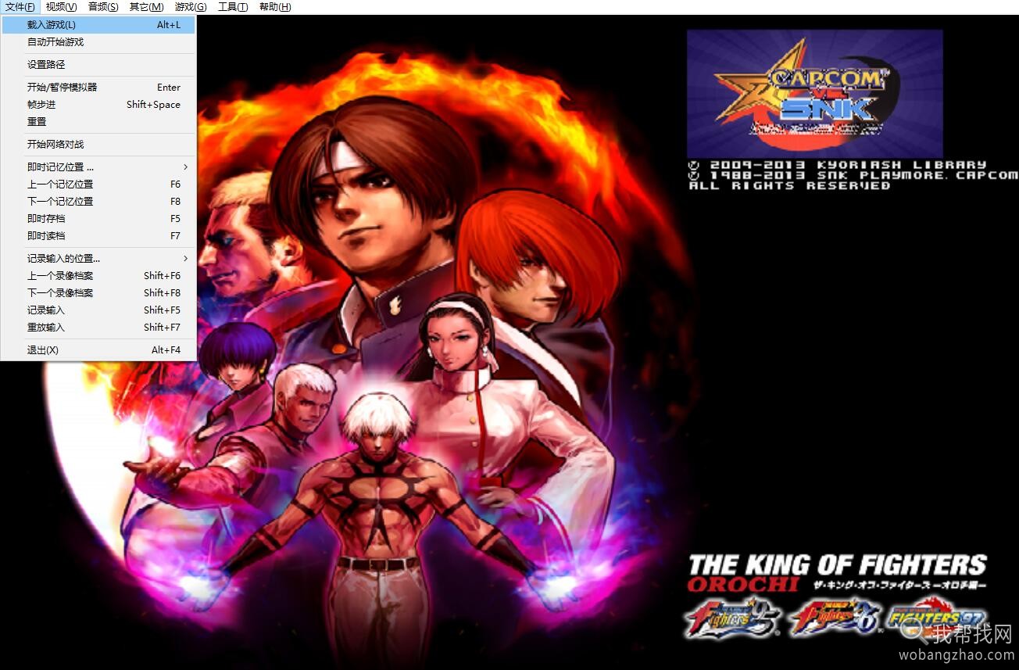Open the 游戏(G) menu
The height and width of the screenshot is (670, 1019).
[191, 7]
